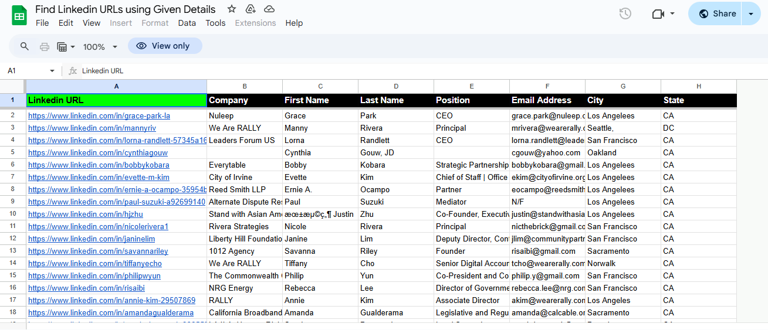This screenshot has width=768, height=330.
Task: Check the cloud document status icon
Action: click(x=269, y=9)
